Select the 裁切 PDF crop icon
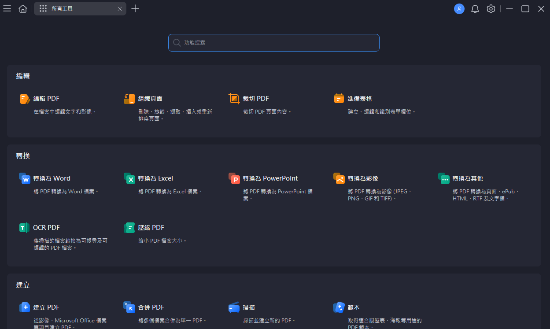 pos(234,99)
